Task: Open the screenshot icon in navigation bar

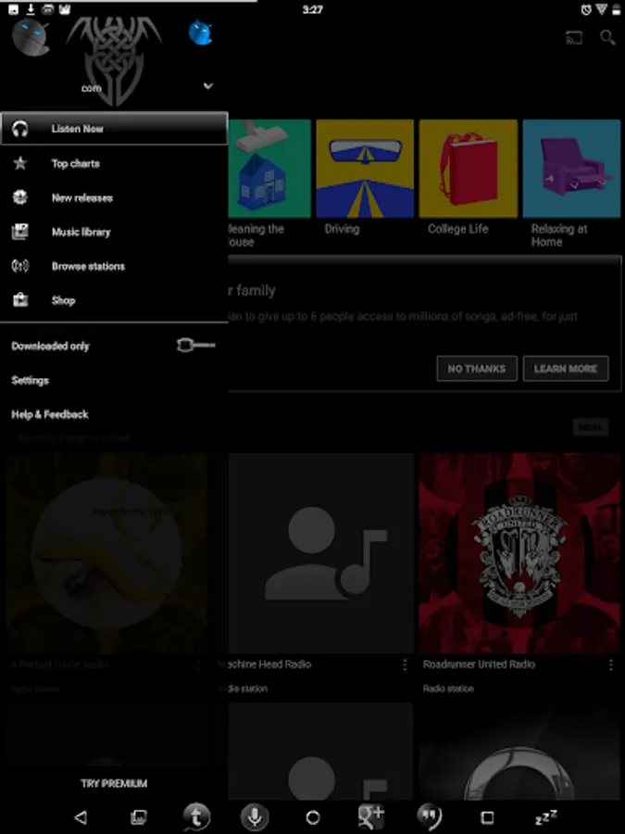Action: click(138, 817)
